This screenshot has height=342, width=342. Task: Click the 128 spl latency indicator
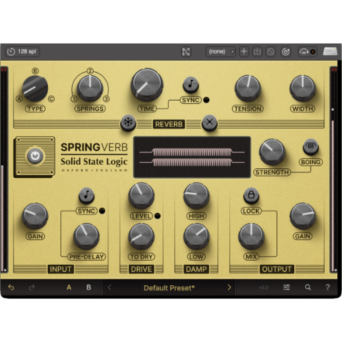coord(22,51)
